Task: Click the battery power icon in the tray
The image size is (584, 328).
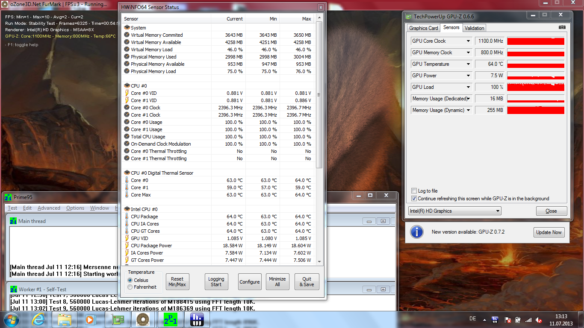Action: point(518,319)
